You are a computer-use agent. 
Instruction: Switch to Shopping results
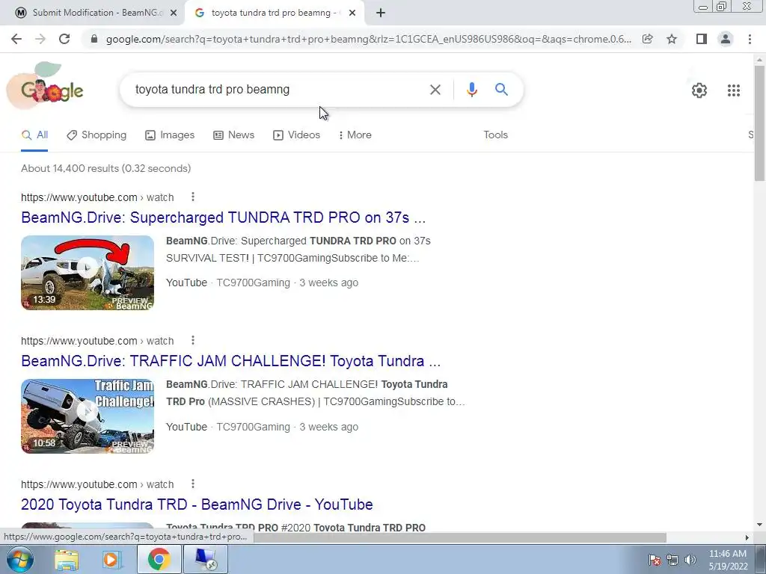[96, 135]
